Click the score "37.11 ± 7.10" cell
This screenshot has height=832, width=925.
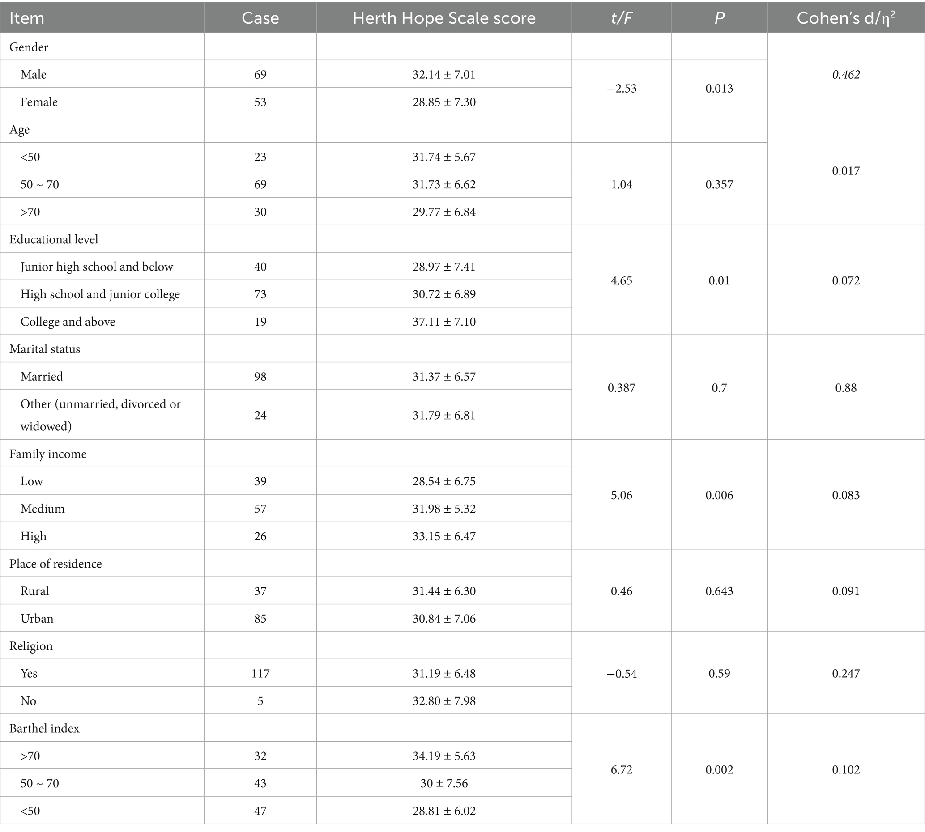[444, 321]
